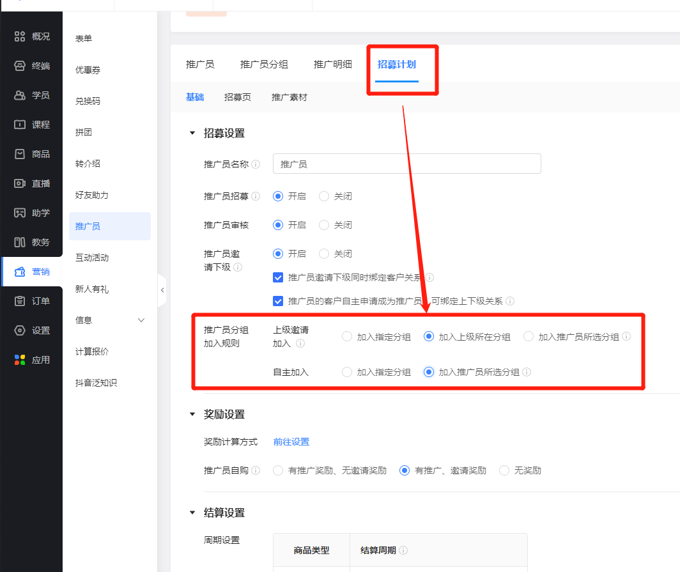
Task: Click the 推广员名称 input field
Action: pos(407,164)
